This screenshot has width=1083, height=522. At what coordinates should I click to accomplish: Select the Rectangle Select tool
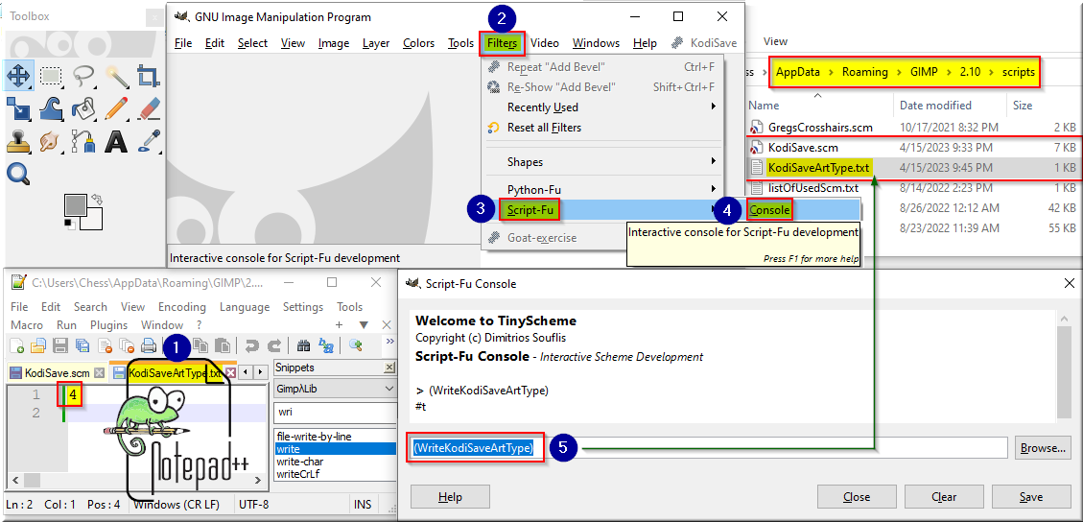(x=51, y=75)
